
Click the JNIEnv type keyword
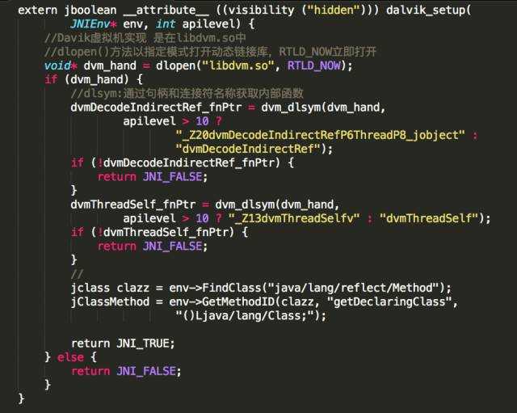point(90,24)
